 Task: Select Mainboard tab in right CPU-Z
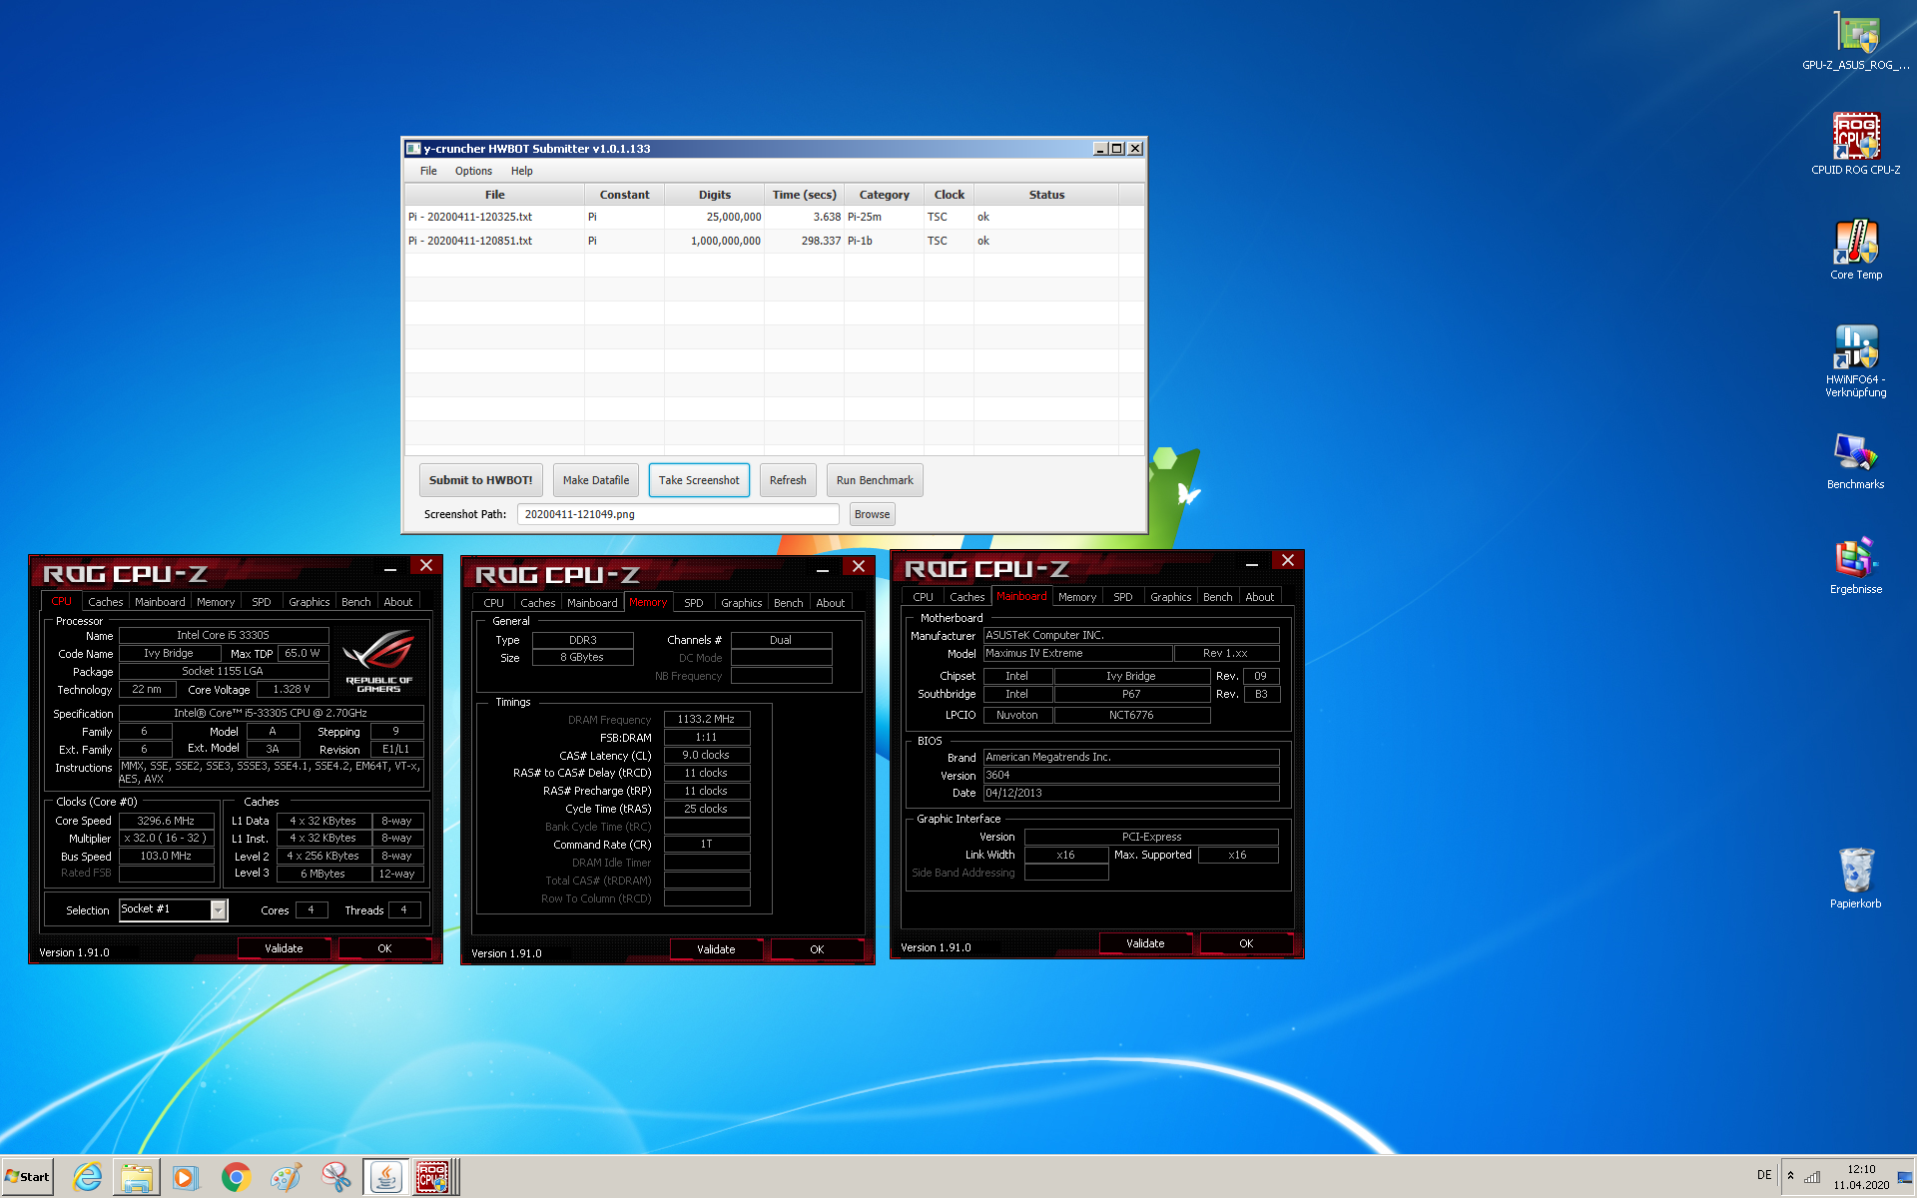tap(1021, 596)
